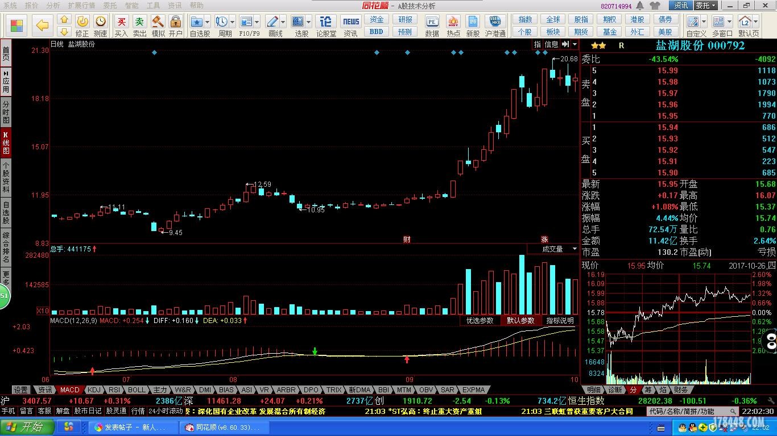Expand the dropdown arrow beside 信息 button
Image resolution: width=777 pixels, height=436 pixels.
pos(575,44)
